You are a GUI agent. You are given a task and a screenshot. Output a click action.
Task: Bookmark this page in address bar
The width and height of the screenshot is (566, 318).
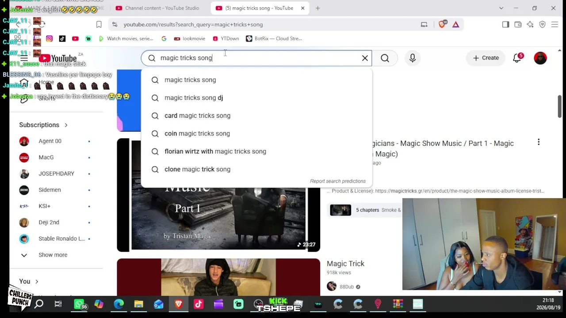tap(99, 24)
